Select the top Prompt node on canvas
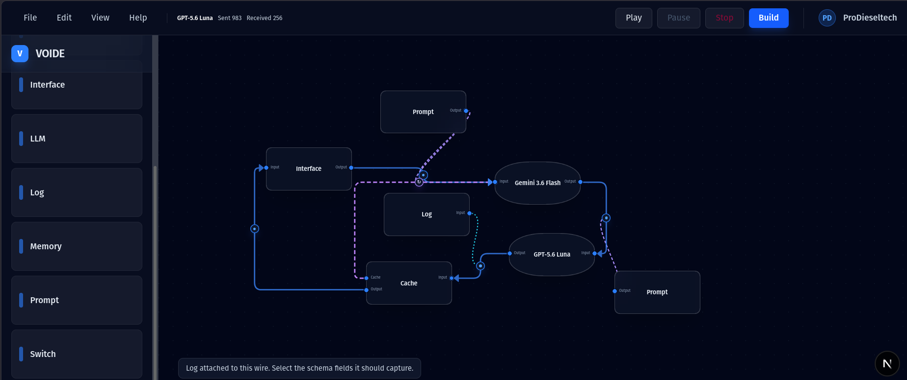 (423, 112)
